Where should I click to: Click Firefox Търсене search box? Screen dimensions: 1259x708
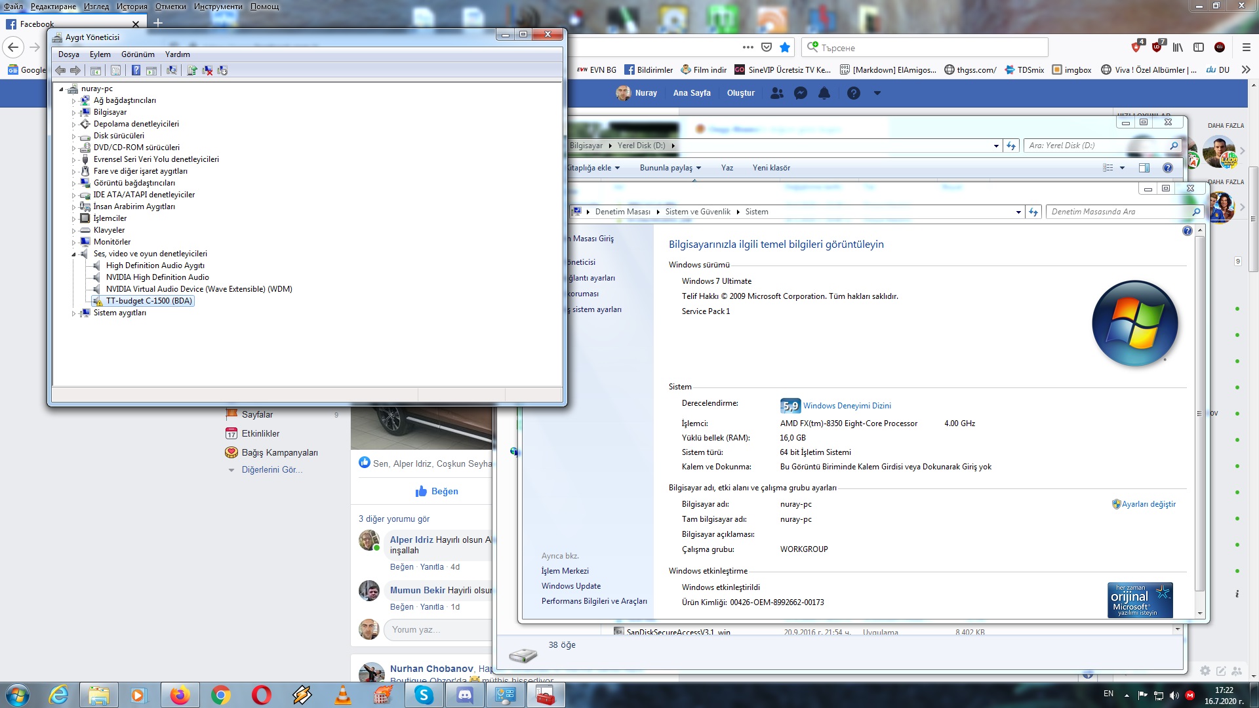(925, 47)
